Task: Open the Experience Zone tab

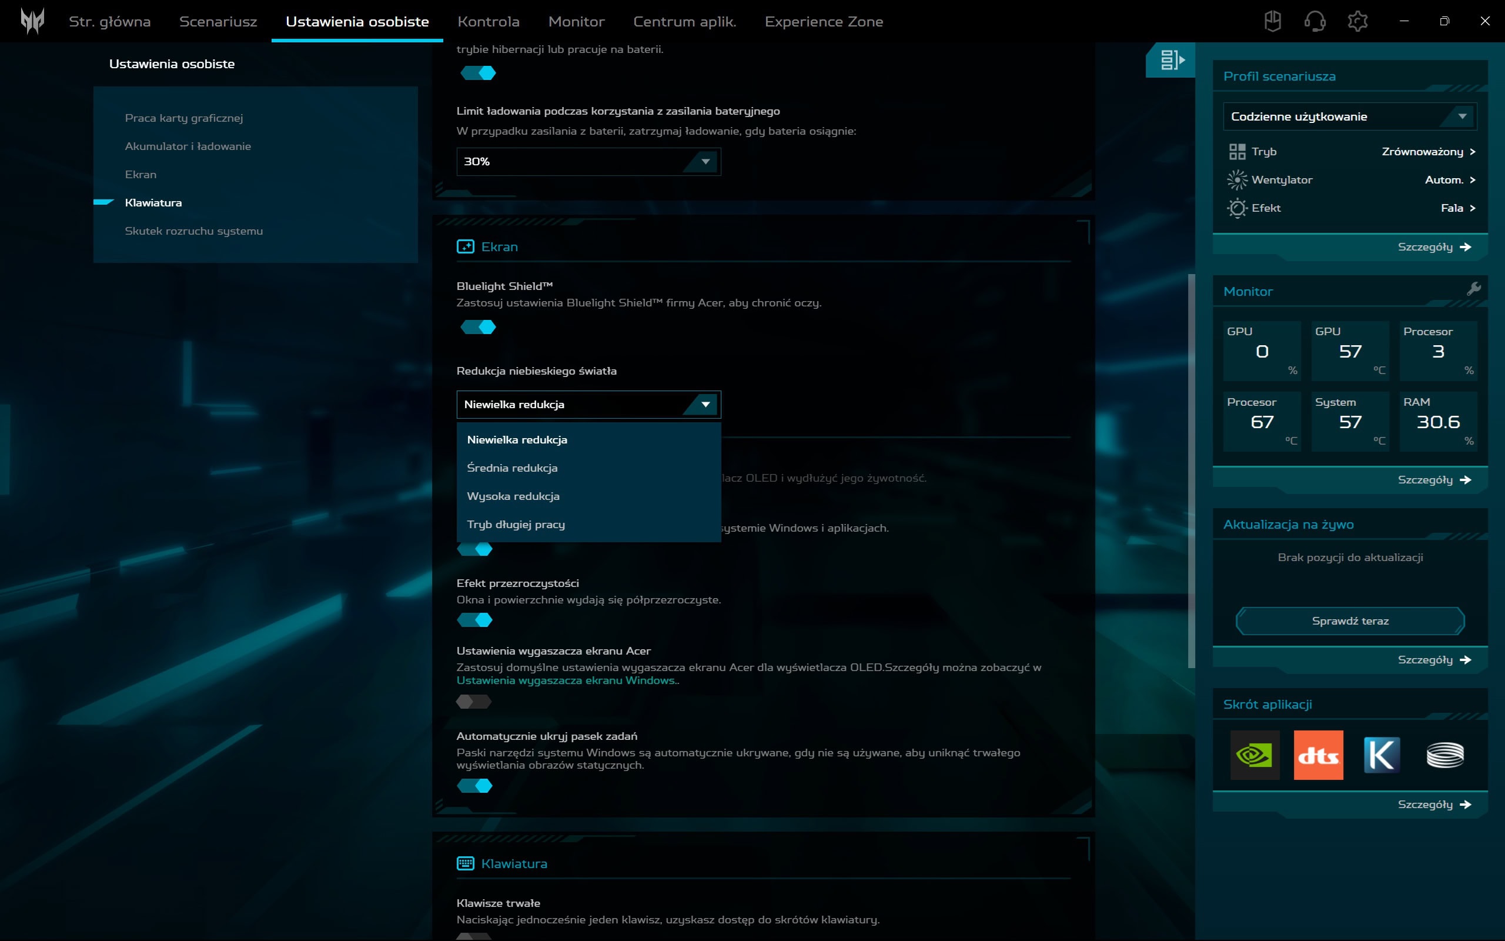Action: click(x=824, y=21)
